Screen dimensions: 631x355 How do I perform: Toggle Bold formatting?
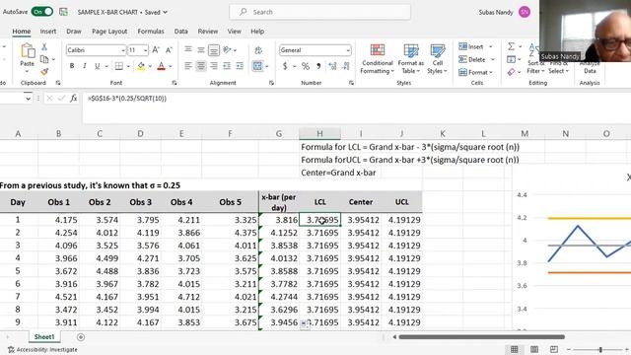pyautogui.click(x=72, y=66)
